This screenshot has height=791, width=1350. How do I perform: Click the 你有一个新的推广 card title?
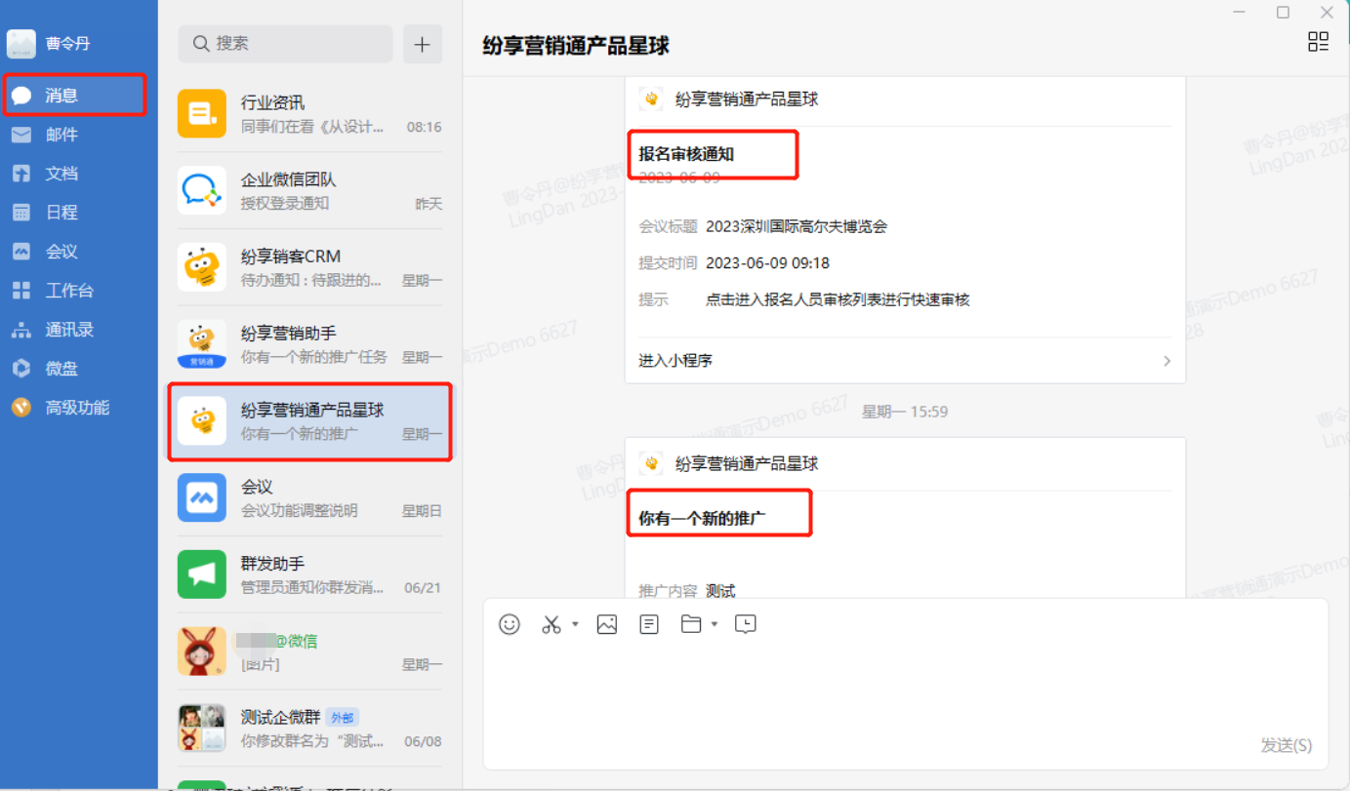[x=702, y=519]
